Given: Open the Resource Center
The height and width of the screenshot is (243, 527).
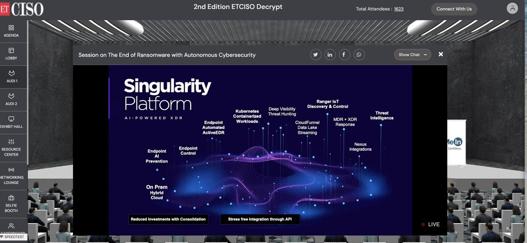Looking at the screenshot, I should 11,147.
